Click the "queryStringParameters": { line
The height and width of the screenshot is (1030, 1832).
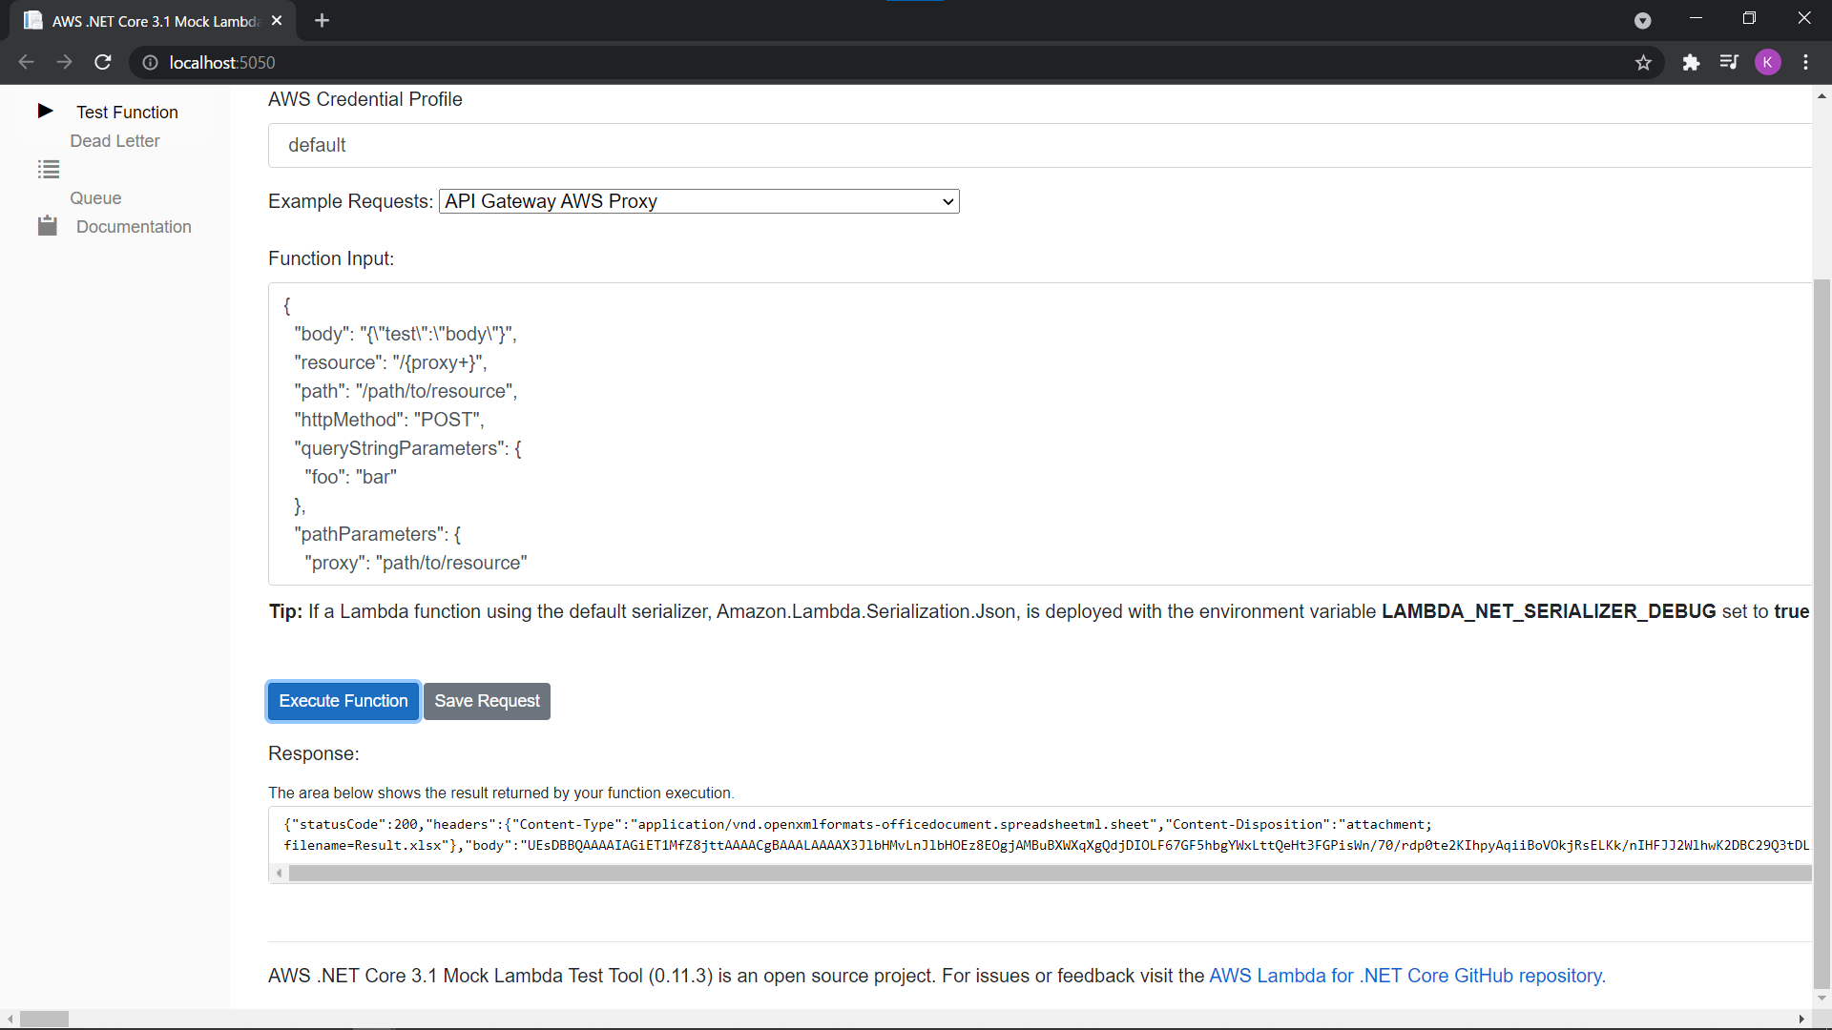[407, 448]
